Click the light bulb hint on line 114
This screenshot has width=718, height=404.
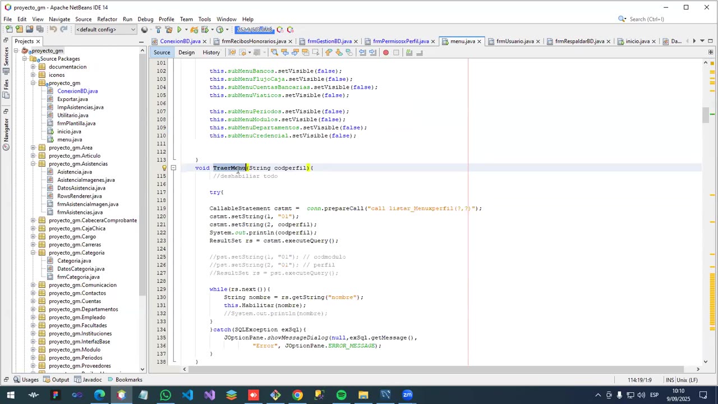[x=164, y=168]
